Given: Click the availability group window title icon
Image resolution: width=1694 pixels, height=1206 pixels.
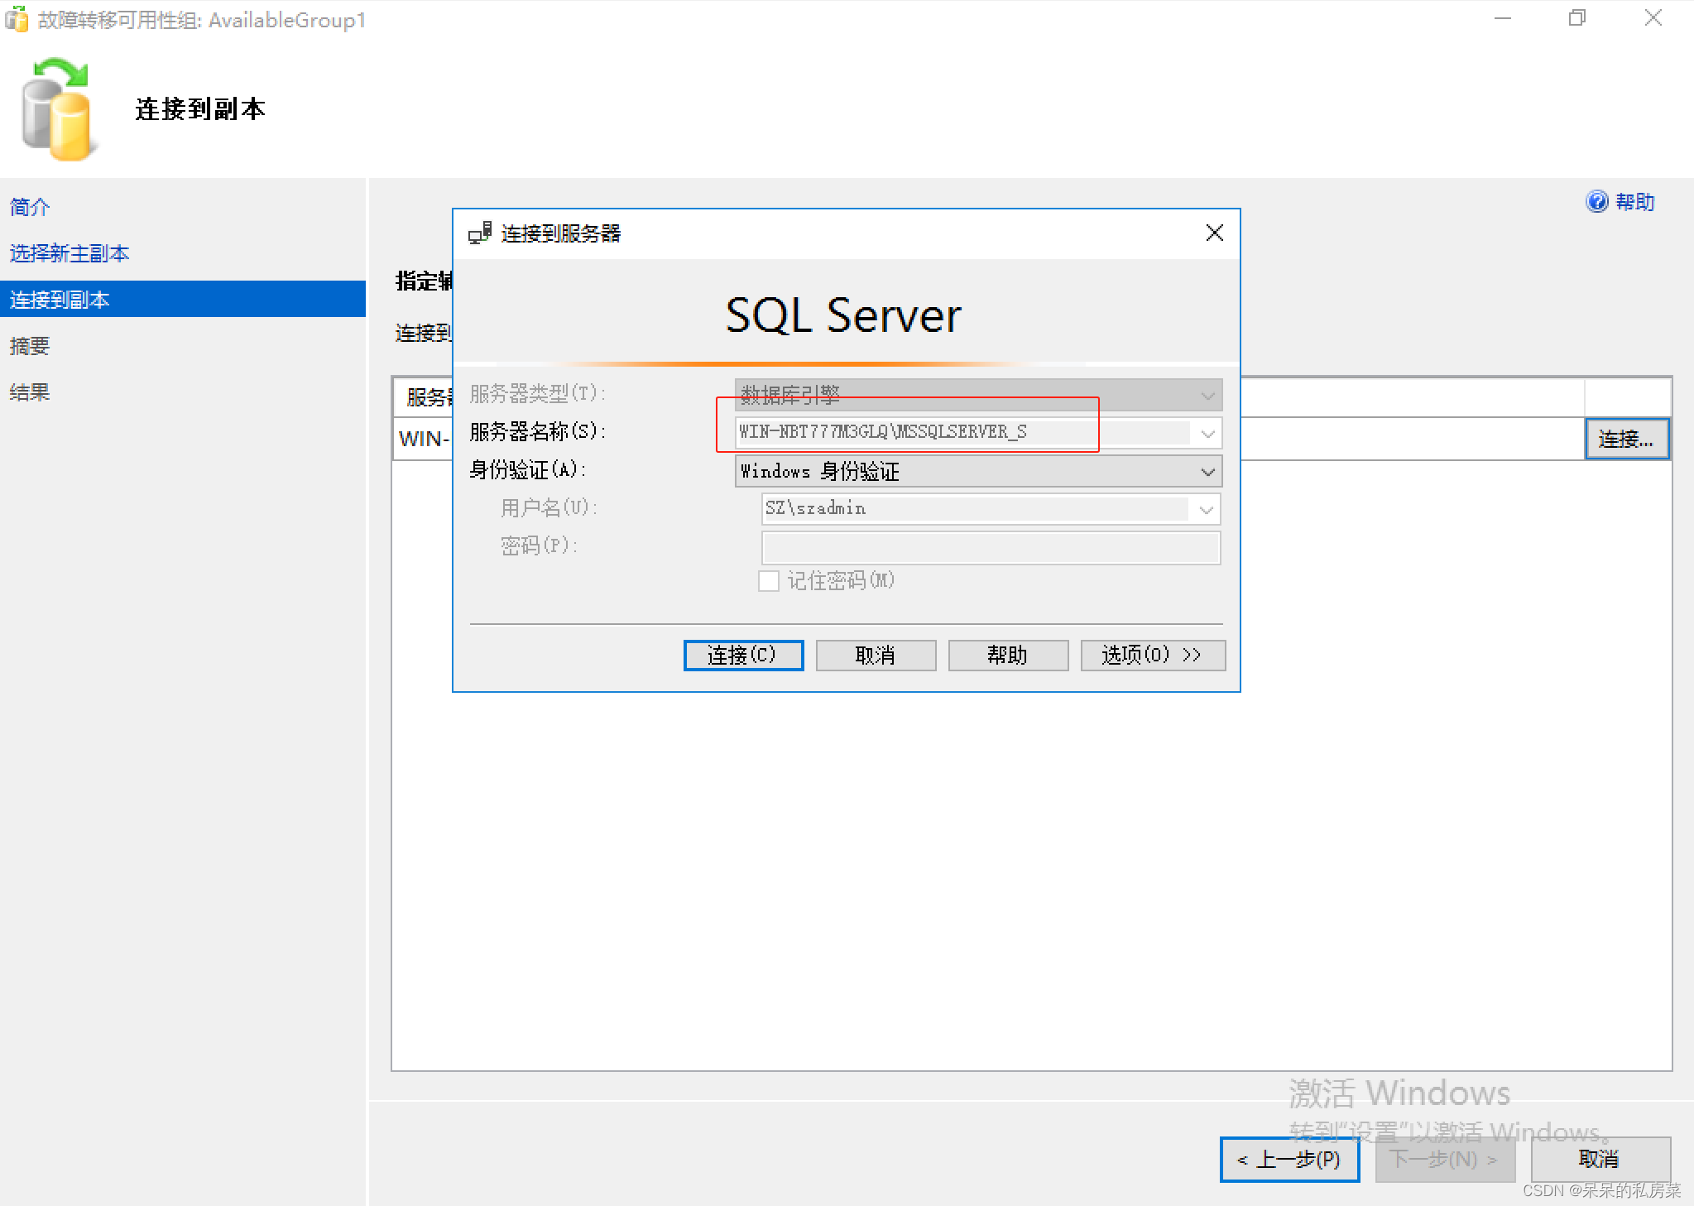Looking at the screenshot, I should click(17, 19).
